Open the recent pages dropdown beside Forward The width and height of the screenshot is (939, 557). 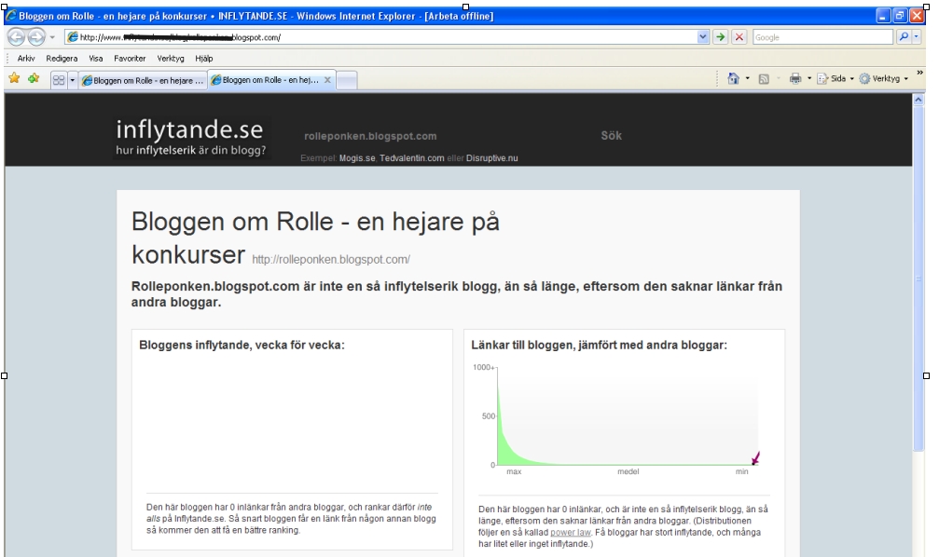[52, 37]
